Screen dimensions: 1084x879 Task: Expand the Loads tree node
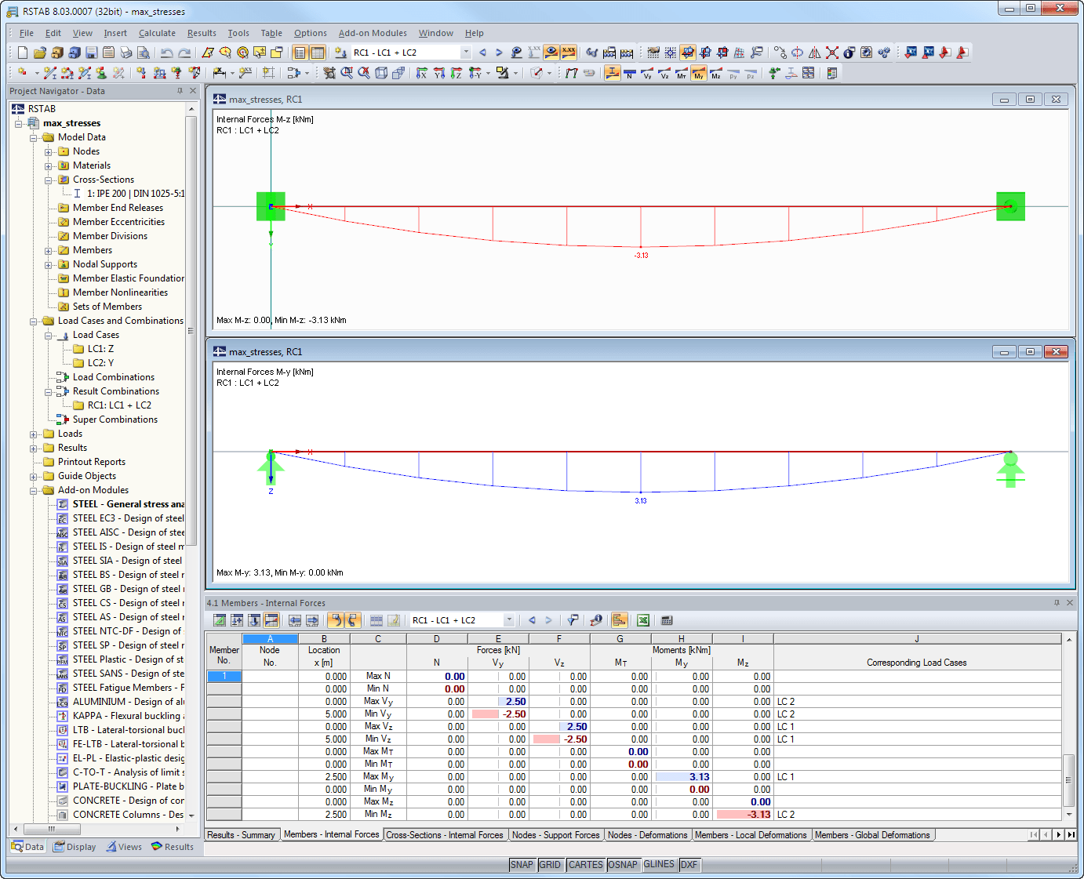pyautogui.click(x=34, y=434)
